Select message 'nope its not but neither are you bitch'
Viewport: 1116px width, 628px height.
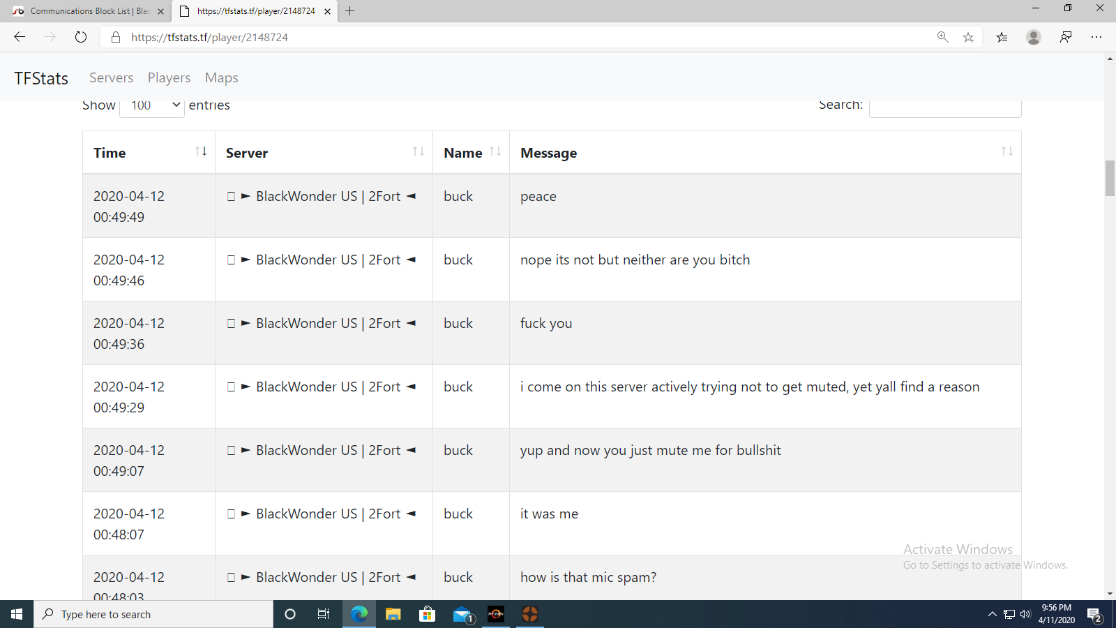click(635, 260)
